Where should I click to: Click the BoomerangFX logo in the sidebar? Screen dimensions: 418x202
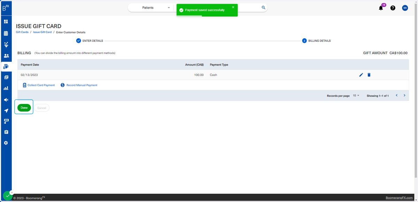tap(6, 8)
